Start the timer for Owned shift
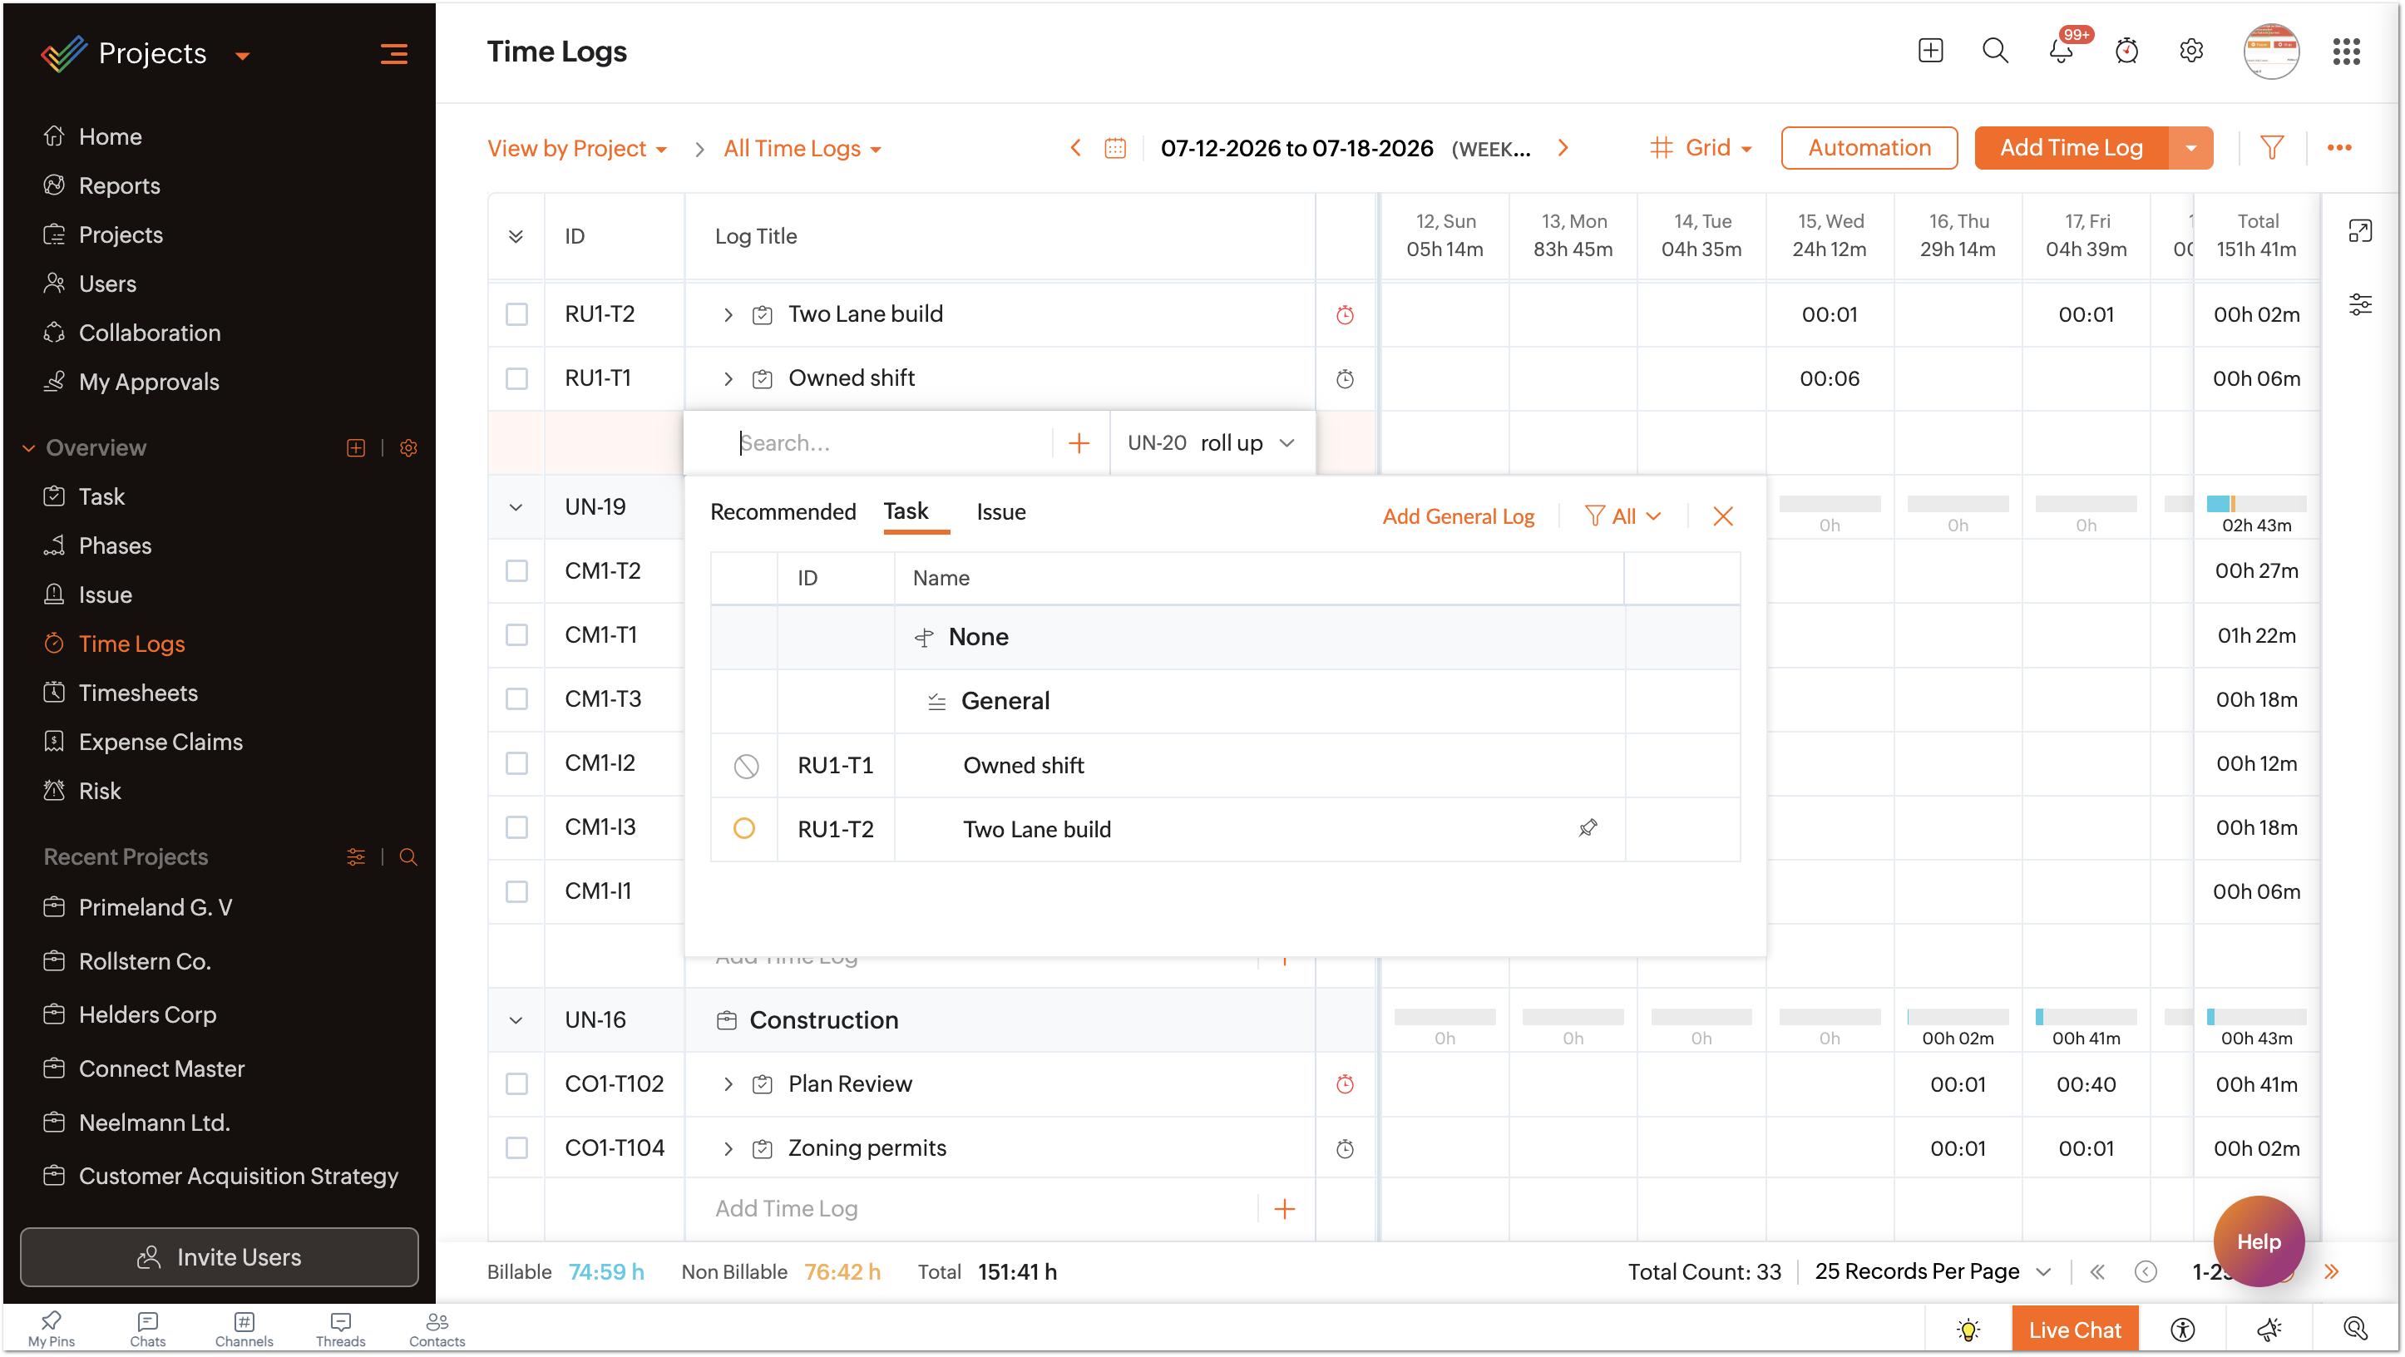The height and width of the screenshot is (1357, 2405). coord(1345,379)
